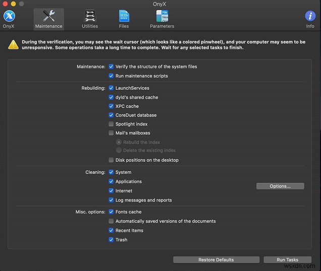Toggle Fonts cache checkbox
This screenshot has height=271, width=321.
(111, 212)
